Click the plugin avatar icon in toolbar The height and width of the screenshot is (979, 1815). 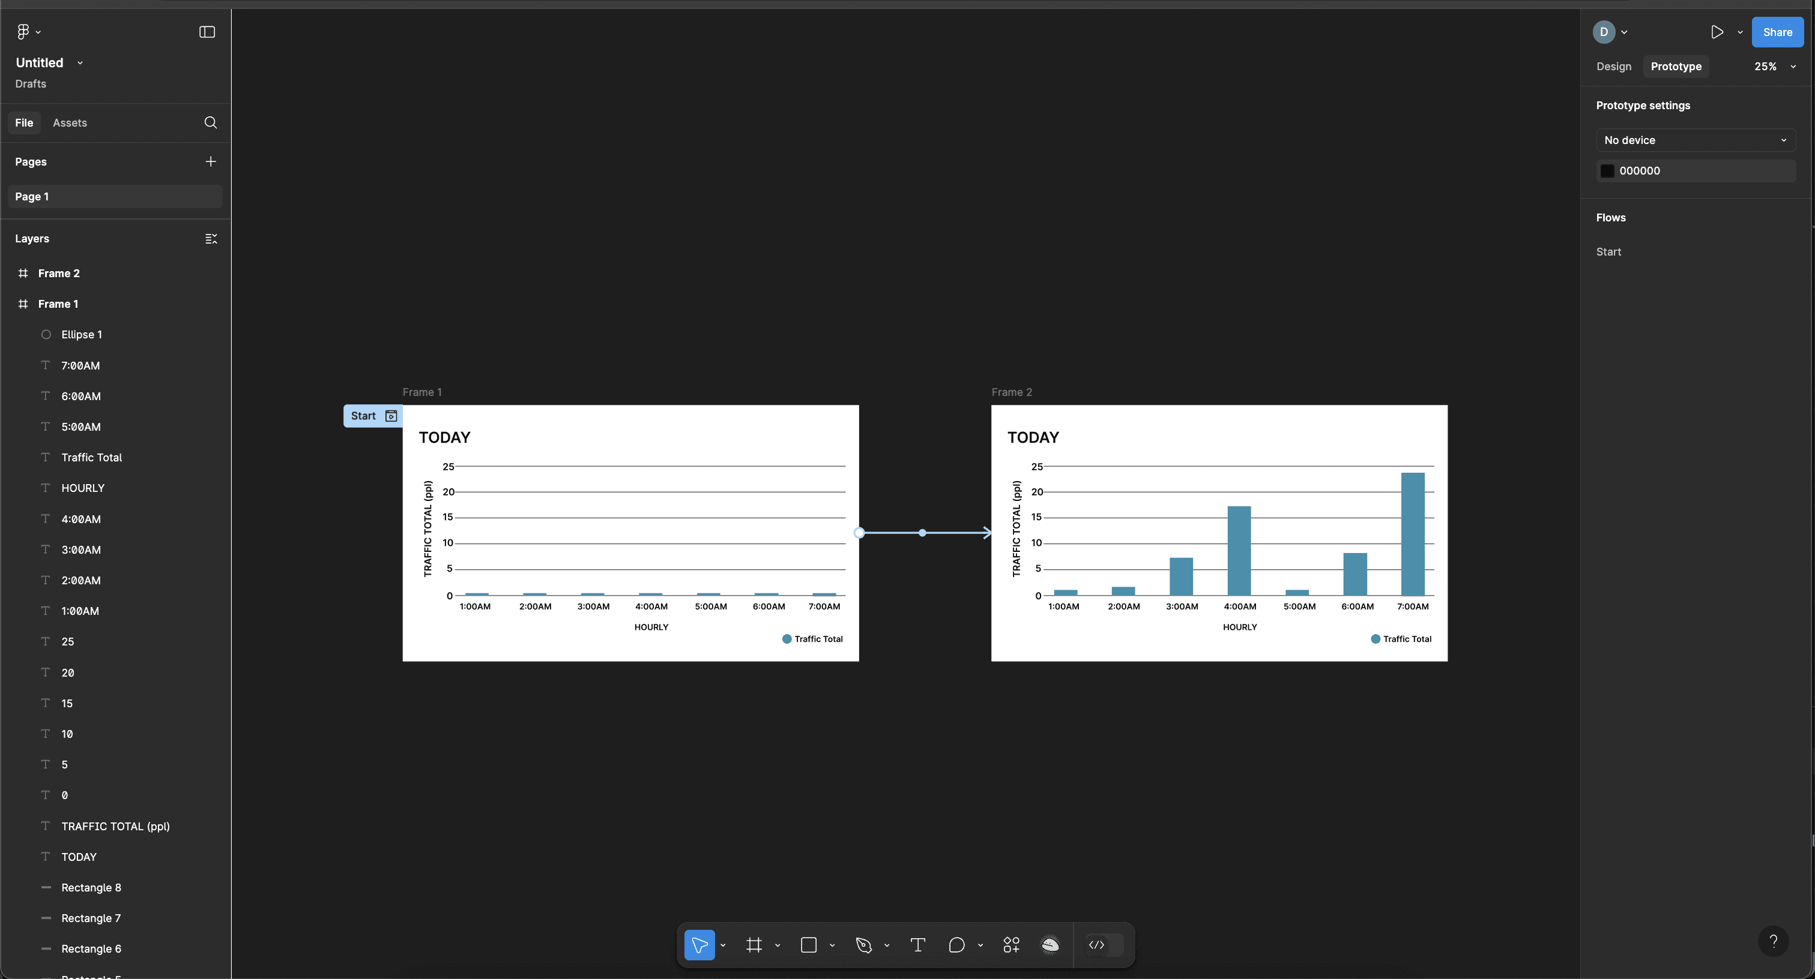tap(1050, 945)
